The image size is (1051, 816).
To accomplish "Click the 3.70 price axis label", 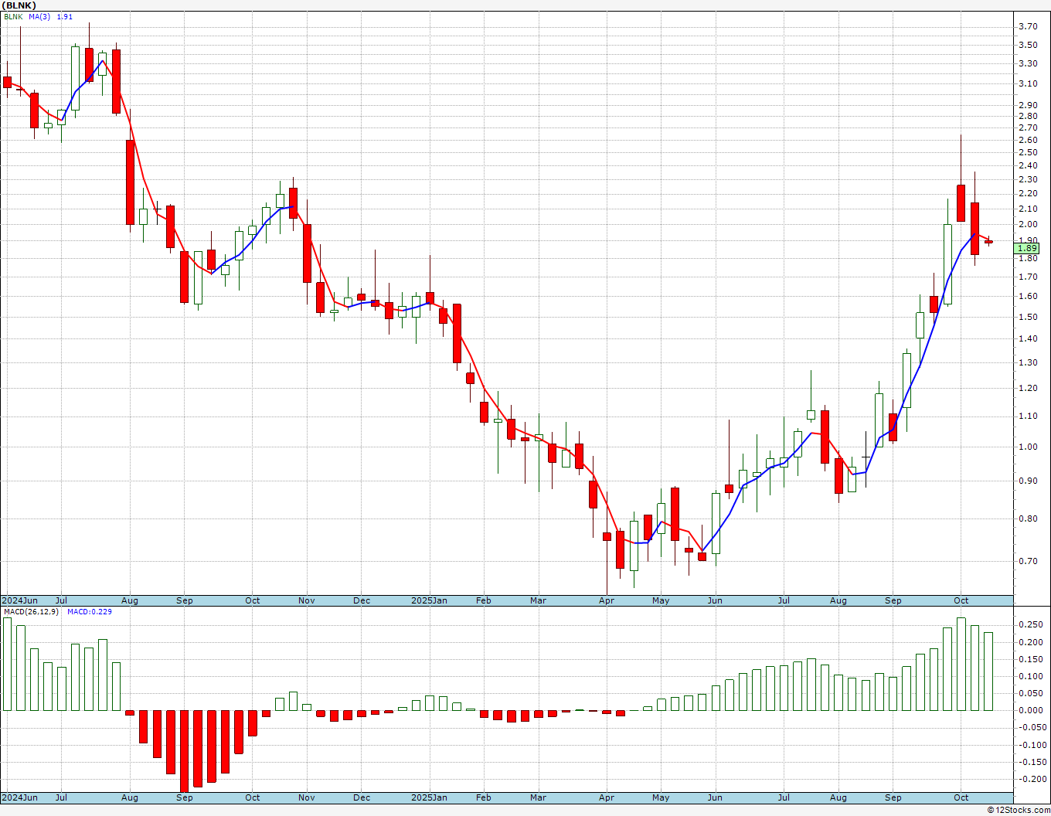I will point(1028,26).
